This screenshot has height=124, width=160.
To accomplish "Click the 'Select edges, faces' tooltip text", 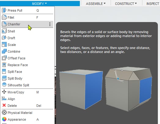I will [105, 50].
